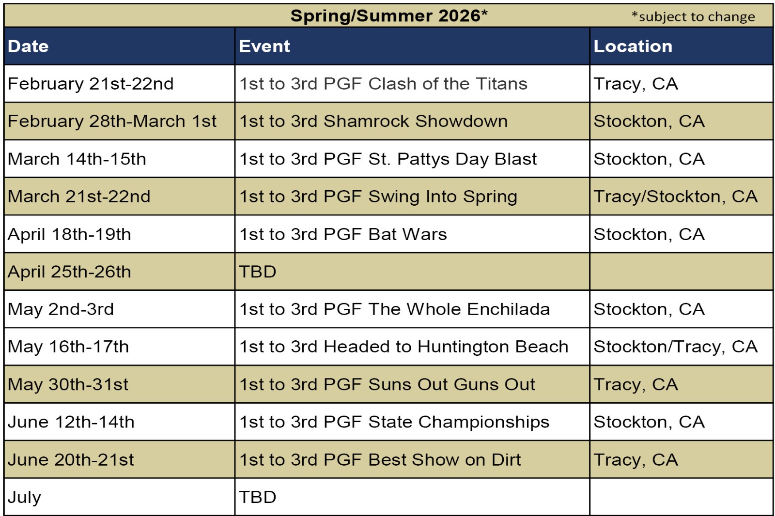Viewport: 775px width, 516px height.
Task: Select the Headed to Huntington Beach event
Action: coord(403,347)
